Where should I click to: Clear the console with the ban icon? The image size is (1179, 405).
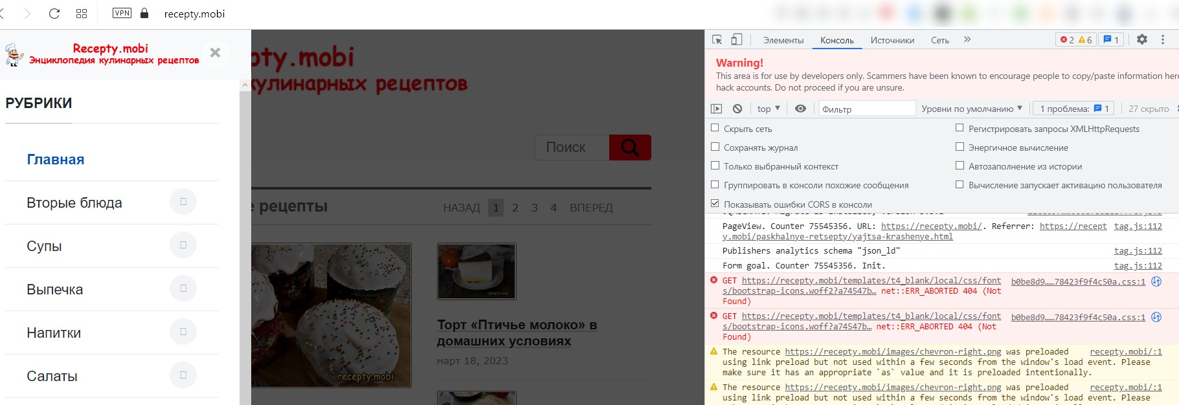pyautogui.click(x=737, y=109)
